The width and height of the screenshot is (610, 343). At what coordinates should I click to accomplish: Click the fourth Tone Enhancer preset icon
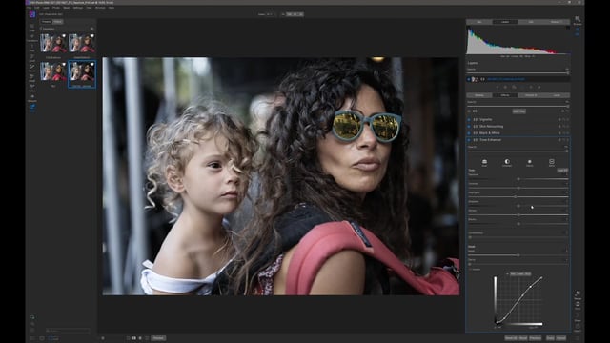(552, 162)
